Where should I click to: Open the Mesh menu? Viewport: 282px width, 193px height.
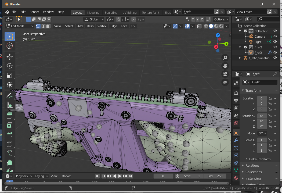(x=90, y=26)
